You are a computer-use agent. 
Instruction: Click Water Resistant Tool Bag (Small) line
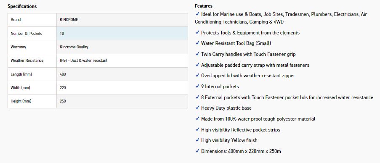click(236, 43)
